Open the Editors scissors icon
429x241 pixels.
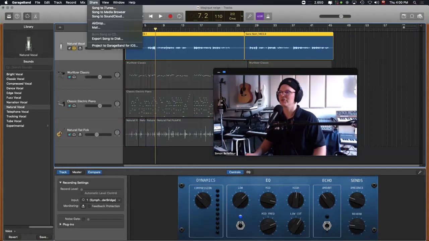click(x=35, y=16)
